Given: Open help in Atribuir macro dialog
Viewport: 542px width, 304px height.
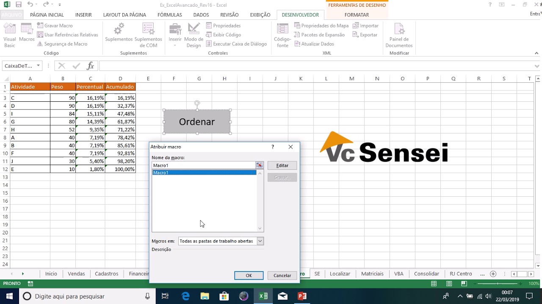Looking at the screenshot, I should point(273,147).
